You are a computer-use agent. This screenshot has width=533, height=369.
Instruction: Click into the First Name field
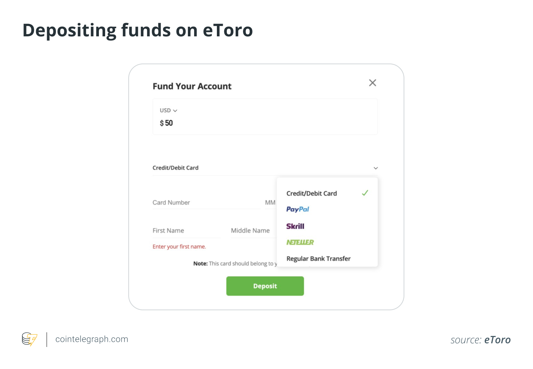tap(186, 231)
